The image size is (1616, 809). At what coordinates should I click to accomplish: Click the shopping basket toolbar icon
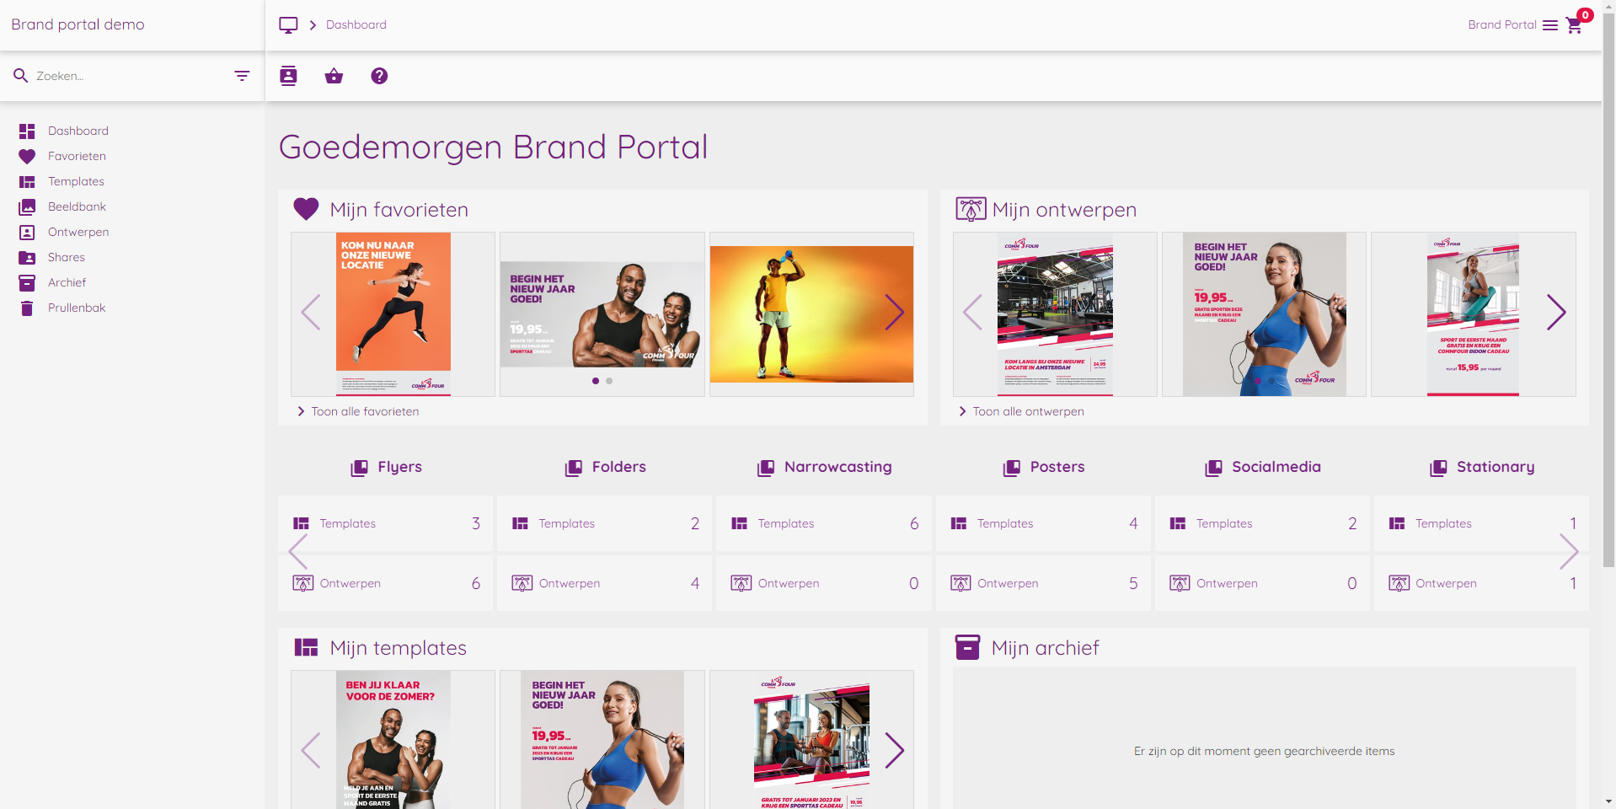click(334, 76)
